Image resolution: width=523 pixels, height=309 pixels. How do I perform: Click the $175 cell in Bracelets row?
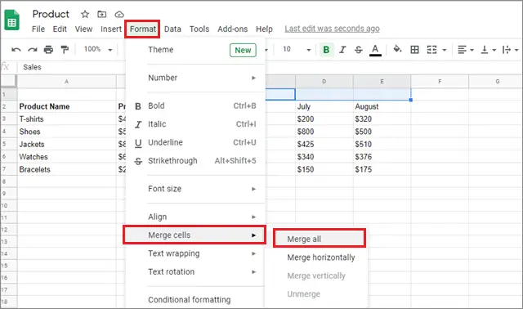pyautogui.click(x=382, y=169)
